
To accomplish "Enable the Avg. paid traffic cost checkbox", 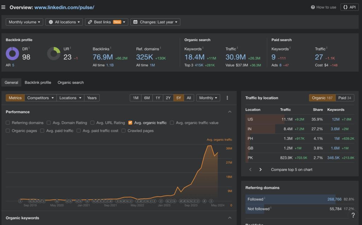I will point(78,131).
